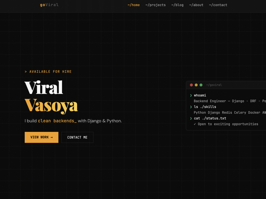Click the '> AVAILABLE FOR HIRE' label
The height and width of the screenshot is (199, 266).
48,72
